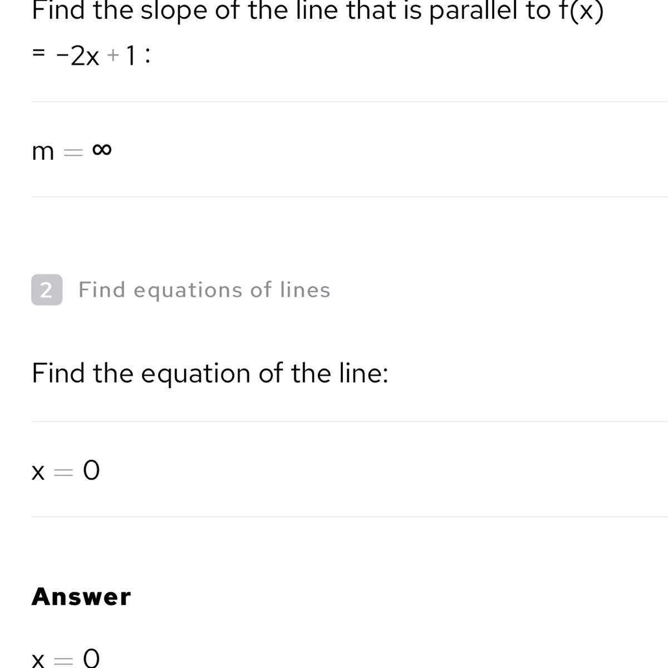The image size is (668, 668).
Task: Click the letter m in the slope equation
Action: 43,151
